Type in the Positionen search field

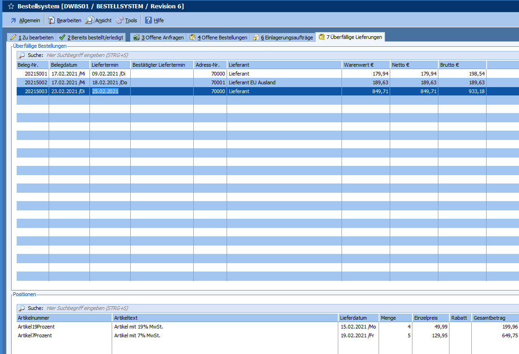[185, 308]
